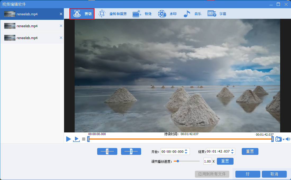Remove the third reneelab.mp4 from list
The width and height of the screenshot is (291, 180).
point(61,38)
